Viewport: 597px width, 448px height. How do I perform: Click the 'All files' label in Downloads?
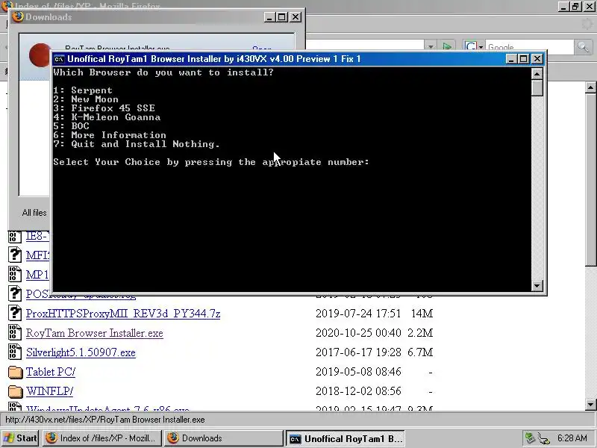click(x=34, y=213)
